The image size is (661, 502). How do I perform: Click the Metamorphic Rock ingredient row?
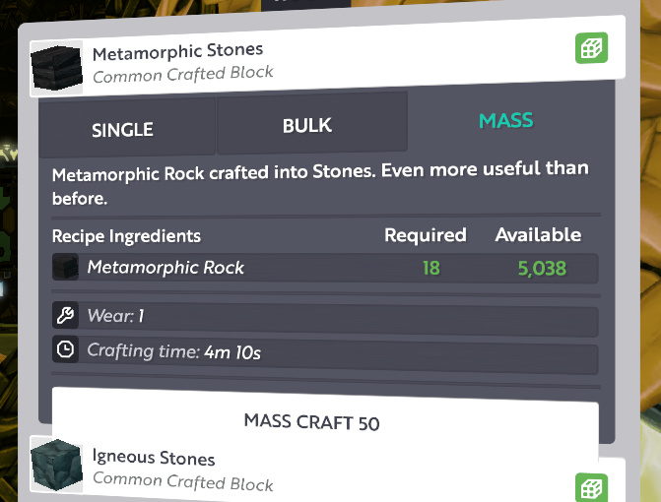pos(325,268)
